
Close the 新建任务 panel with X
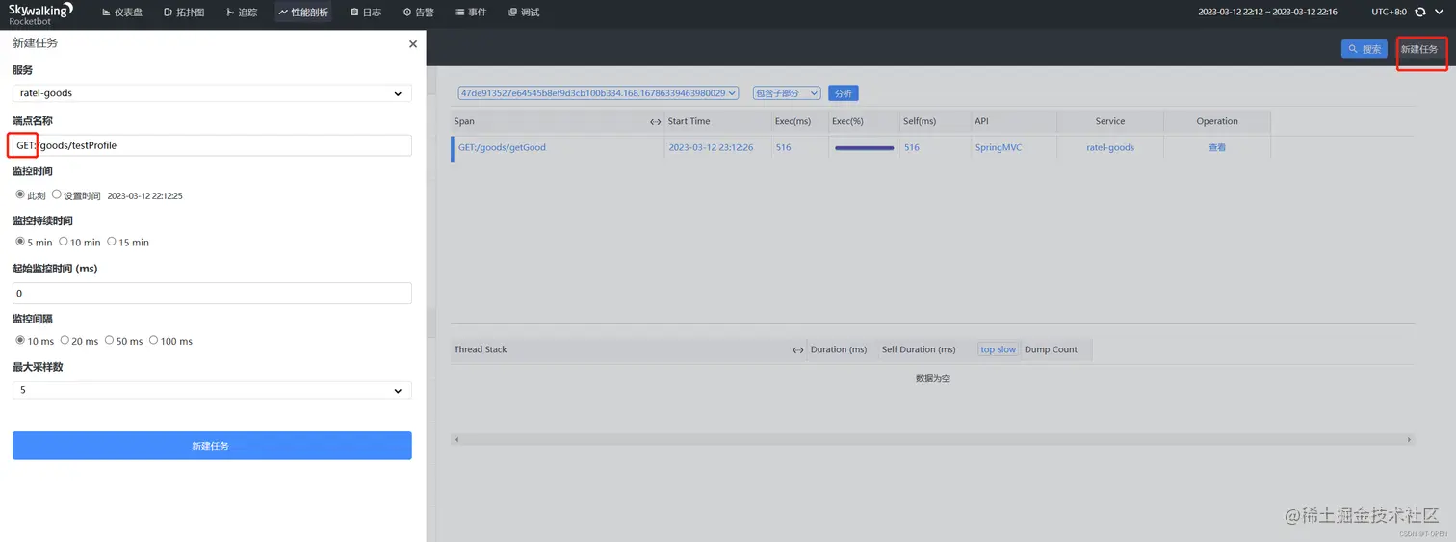[x=413, y=44]
